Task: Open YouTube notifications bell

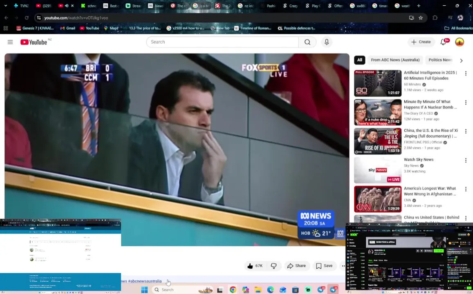Action: point(444,42)
